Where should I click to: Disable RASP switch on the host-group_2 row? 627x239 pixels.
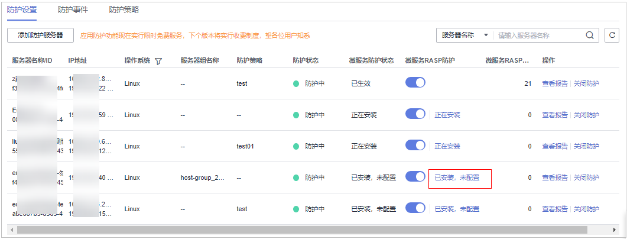pos(415,177)
